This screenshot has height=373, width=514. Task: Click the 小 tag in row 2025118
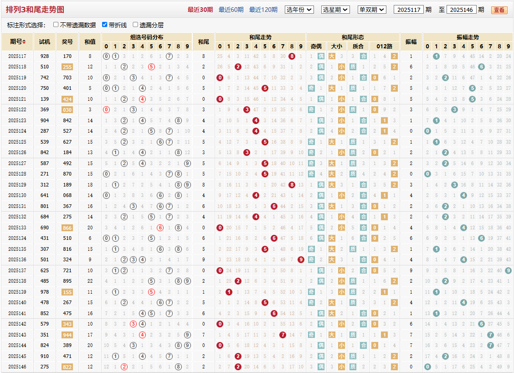(342, 67)
